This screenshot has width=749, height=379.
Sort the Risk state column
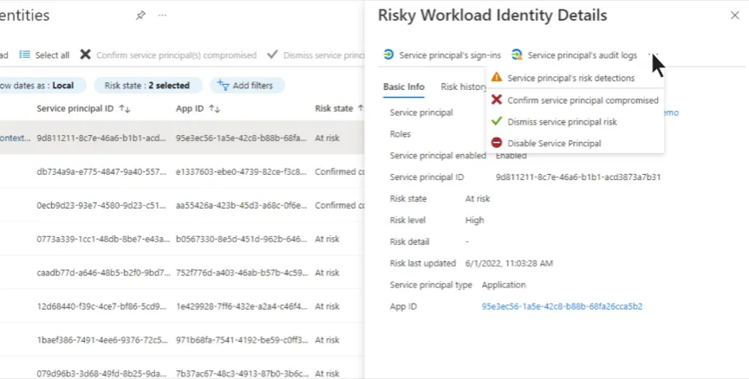pyautogui.click(x=361, y=109)
